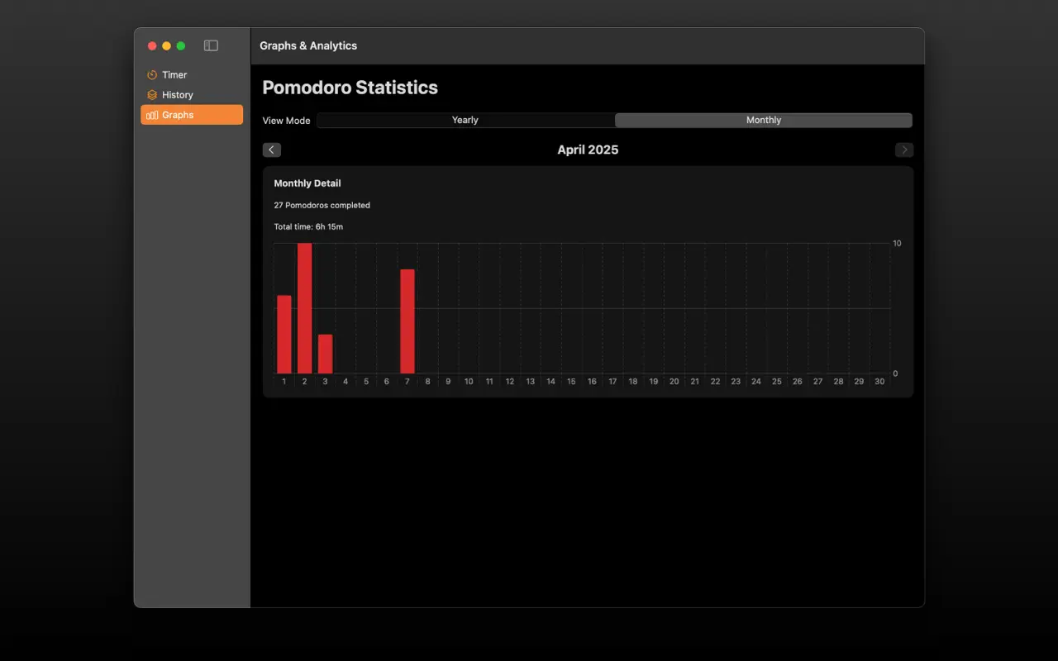This screenshot has width=1058, height=661.
Task: Click the 'April 2025' month heading
Action: tap(588, 150)
